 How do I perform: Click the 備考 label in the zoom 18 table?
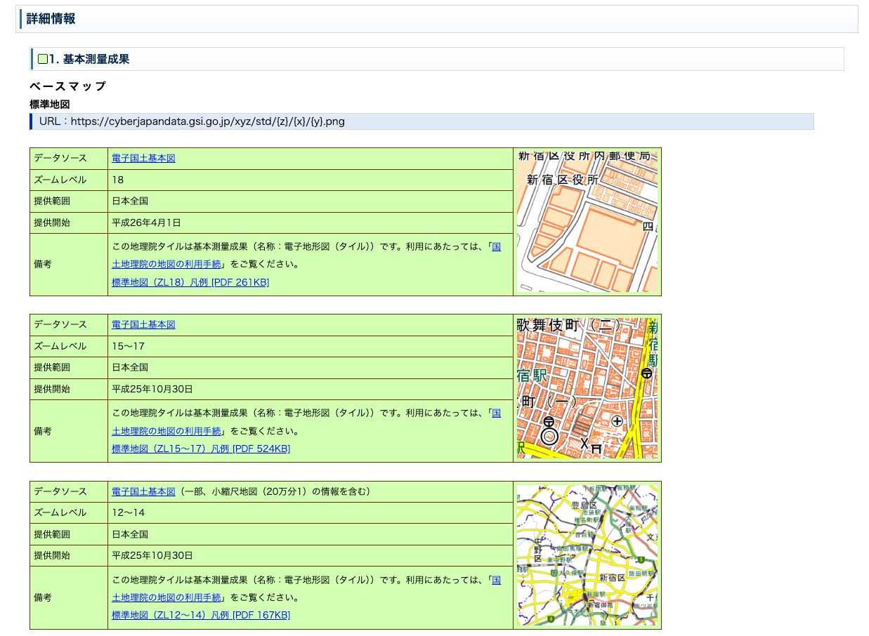coord(43,265)
